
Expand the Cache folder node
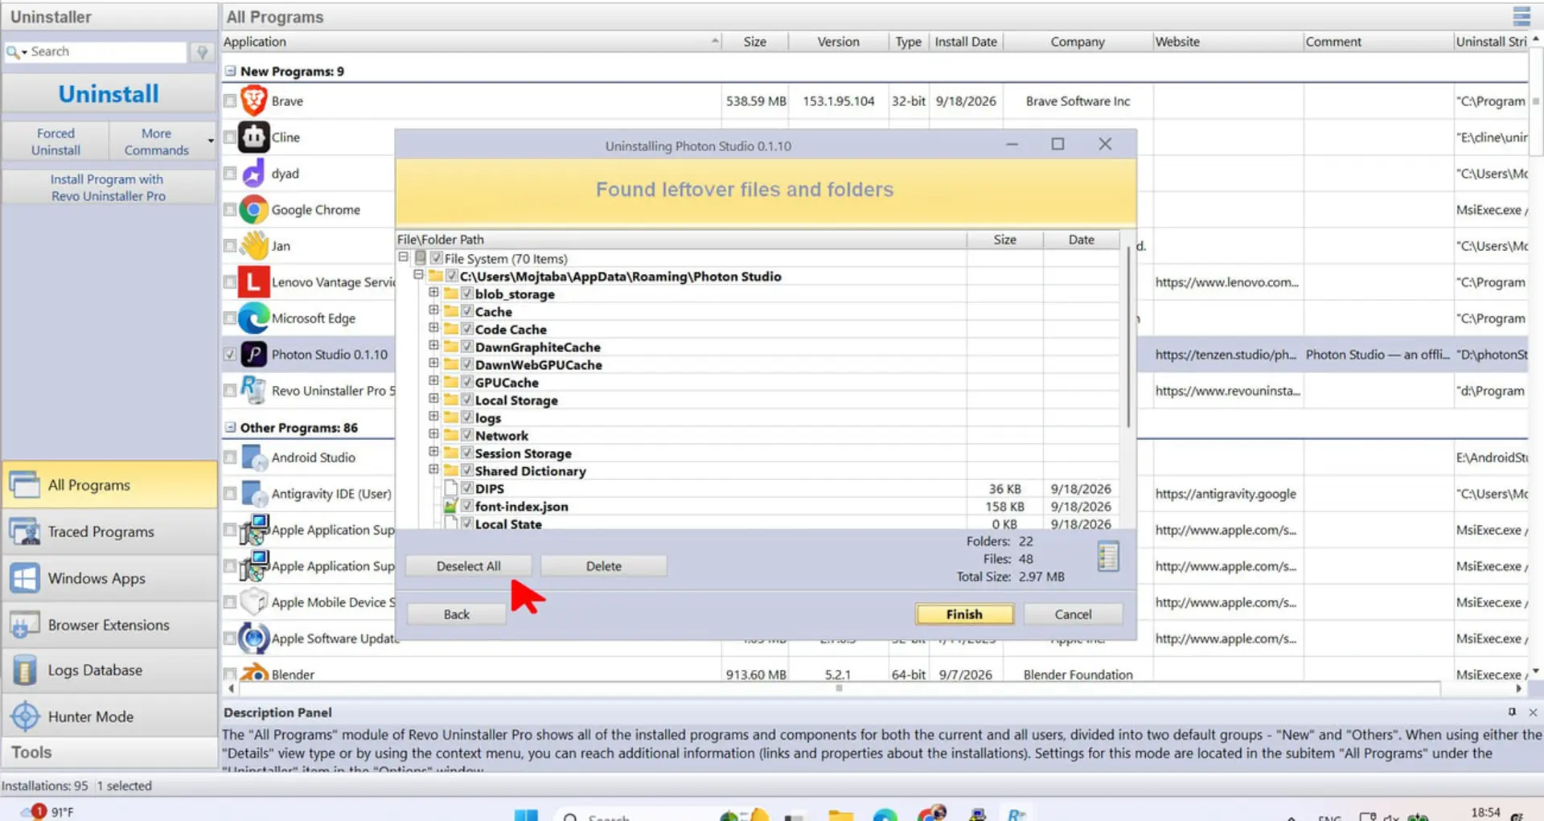point(433,310)
